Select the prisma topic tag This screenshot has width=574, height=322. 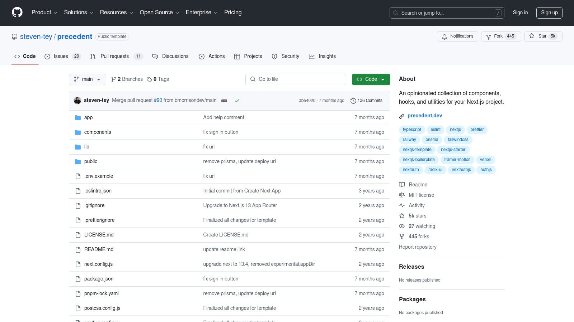tap(432, 140)
